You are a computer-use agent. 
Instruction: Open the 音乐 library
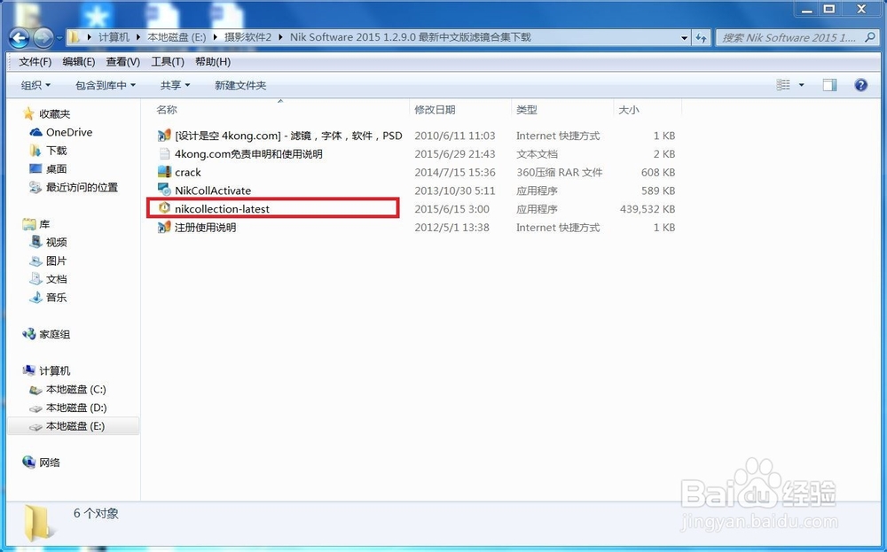[57, 297]
